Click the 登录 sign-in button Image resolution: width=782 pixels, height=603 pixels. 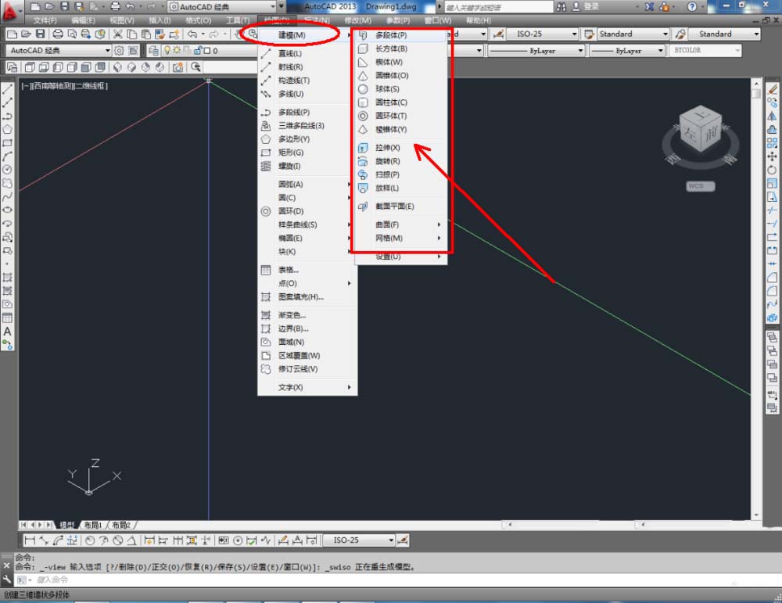(591, 6)
